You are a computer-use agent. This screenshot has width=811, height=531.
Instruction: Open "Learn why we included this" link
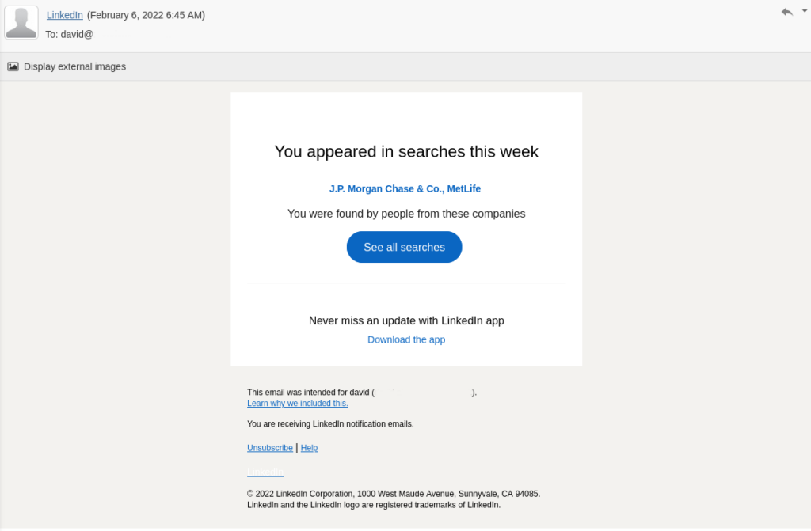(298, 404)
